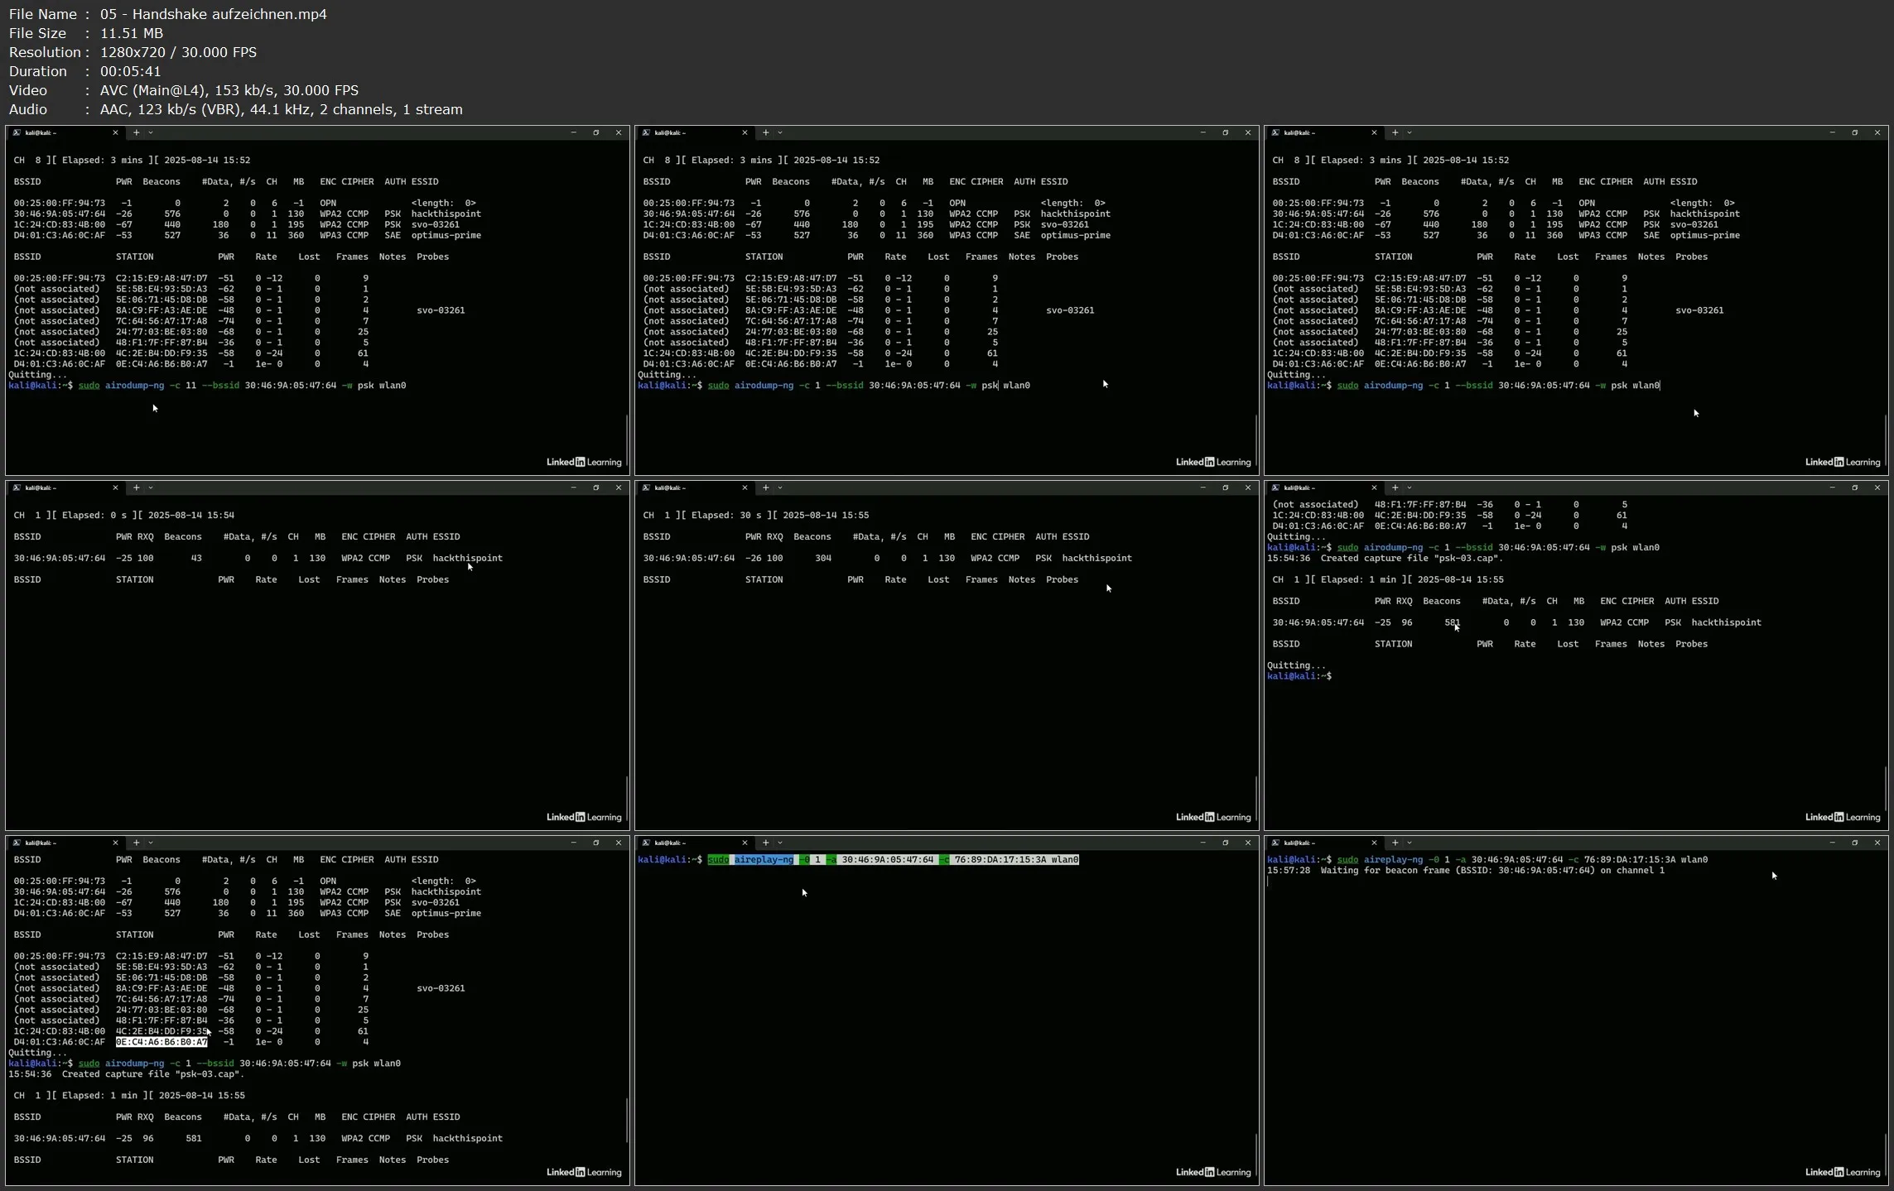Maximize the bottom-center terminal window
The width and height of the screenshot is (1894, 1191).
point(1226,843)
